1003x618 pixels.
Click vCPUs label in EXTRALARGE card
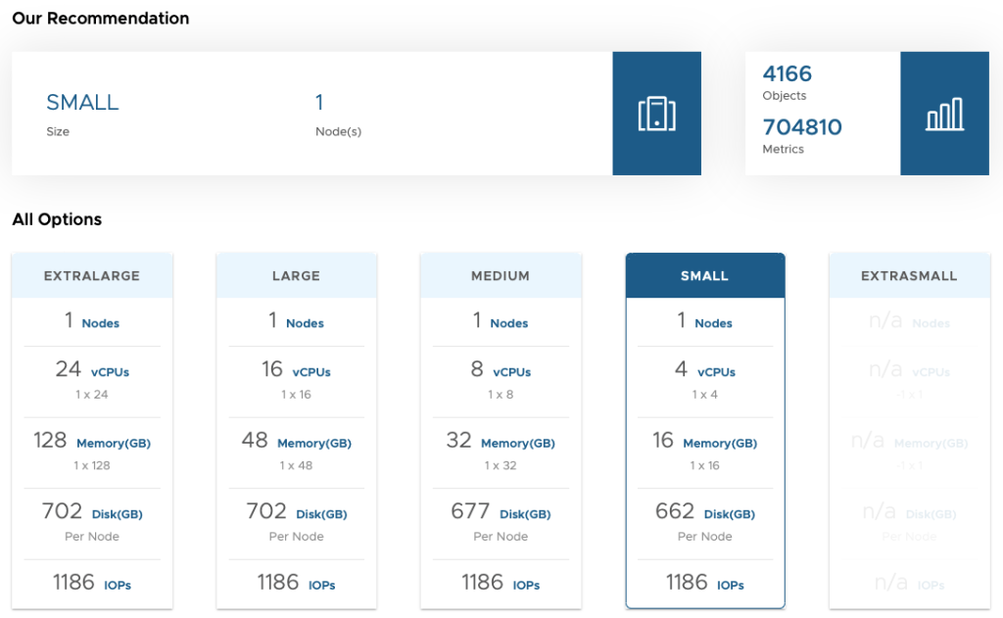click(x=109, y=372)
